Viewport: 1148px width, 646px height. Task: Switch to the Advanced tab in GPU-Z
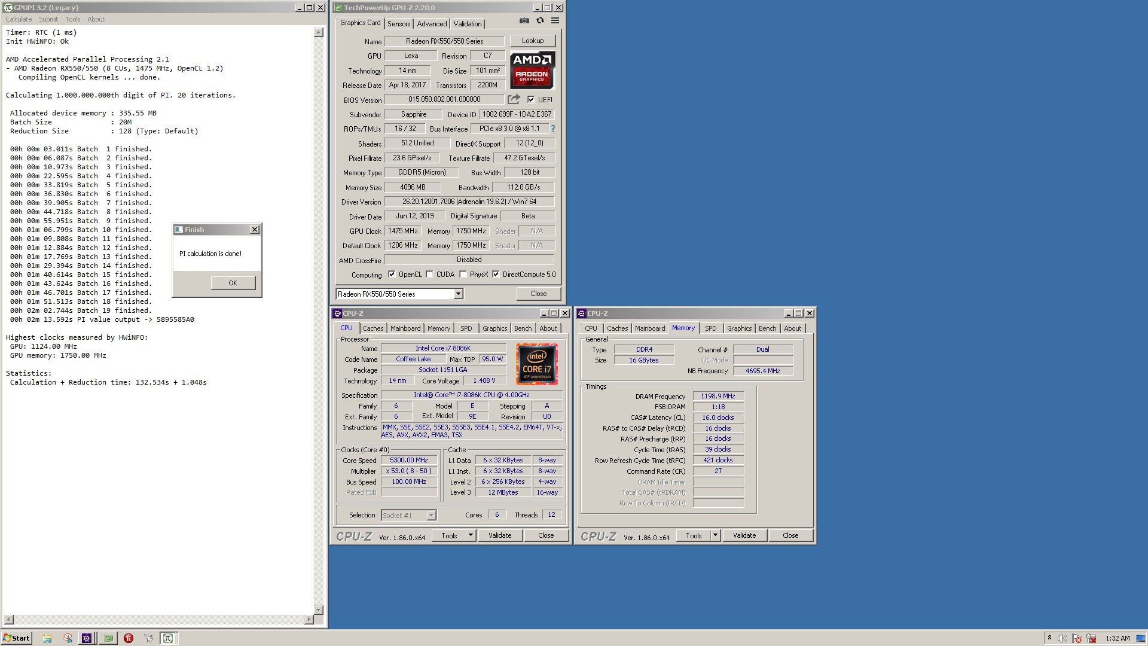pos(432,23)
